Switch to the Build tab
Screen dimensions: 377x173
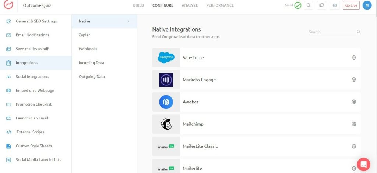pos(138,5)
